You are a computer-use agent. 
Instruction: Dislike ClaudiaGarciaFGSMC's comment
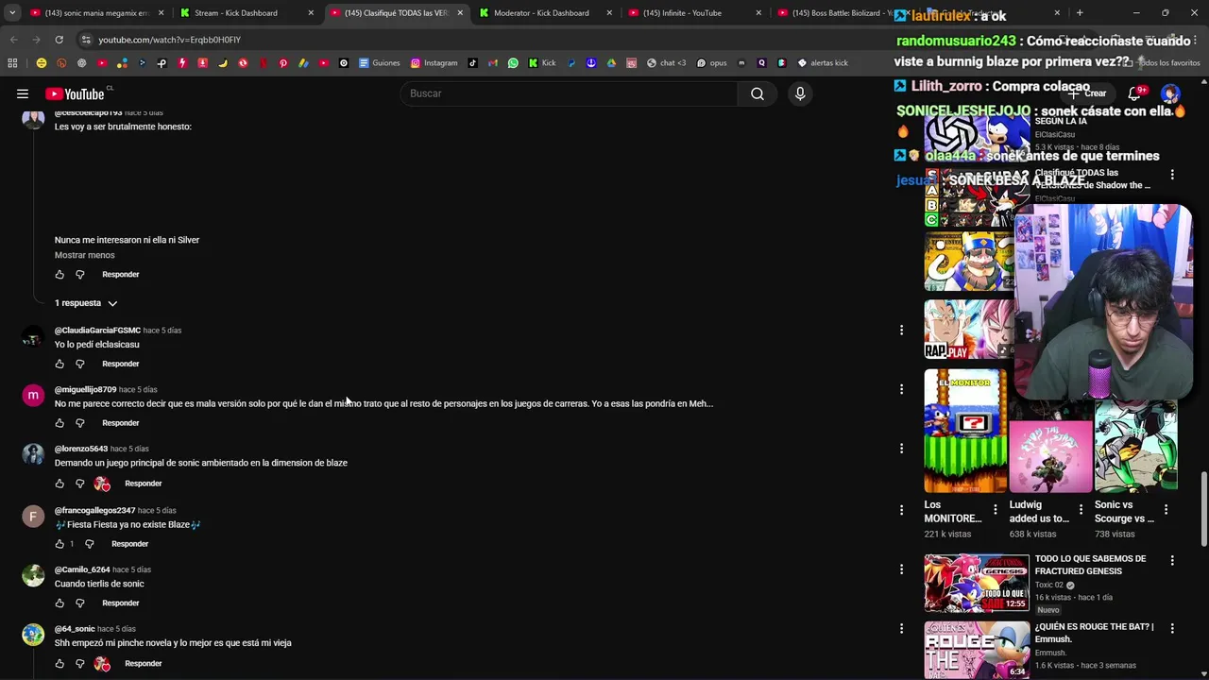click(80, 364)
